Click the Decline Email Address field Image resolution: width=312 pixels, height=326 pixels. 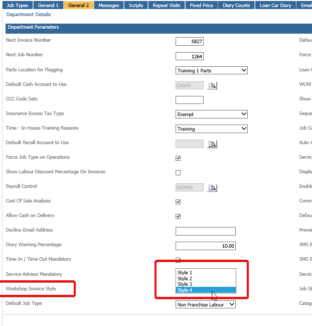click(206, 231)
